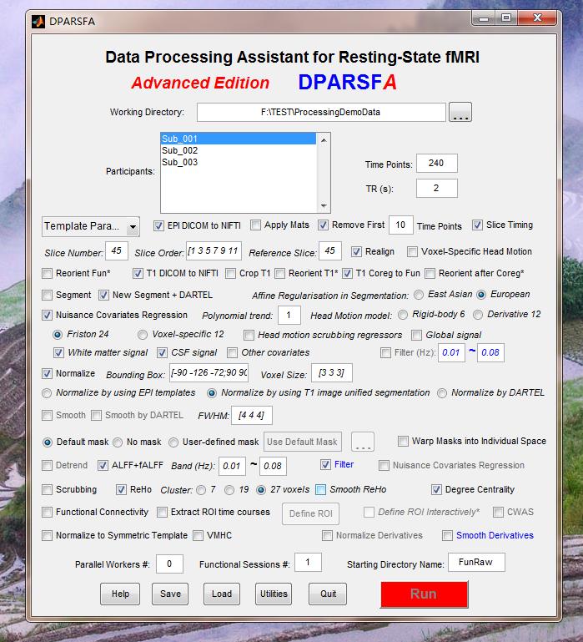
Task: Click the Bounding Box field
Action: (x=209, y=373)
